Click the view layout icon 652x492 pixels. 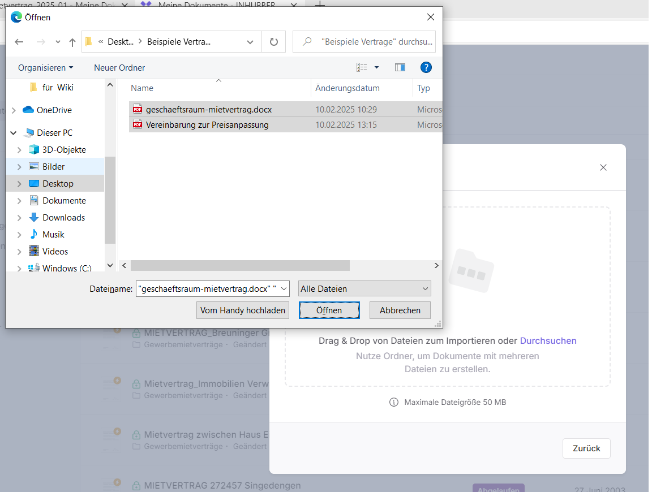[x=362, y=67]
